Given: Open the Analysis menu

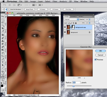Looking at the screenshot, I should 63,1.
